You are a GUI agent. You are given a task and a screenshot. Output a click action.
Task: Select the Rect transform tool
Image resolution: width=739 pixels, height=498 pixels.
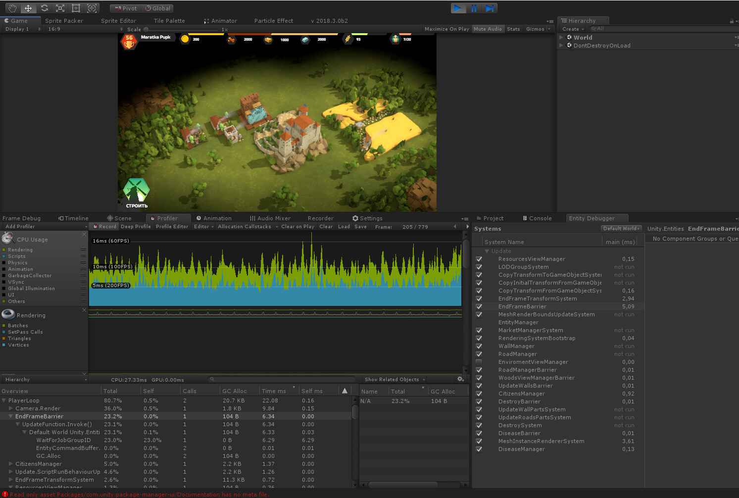tap(76, 8)
